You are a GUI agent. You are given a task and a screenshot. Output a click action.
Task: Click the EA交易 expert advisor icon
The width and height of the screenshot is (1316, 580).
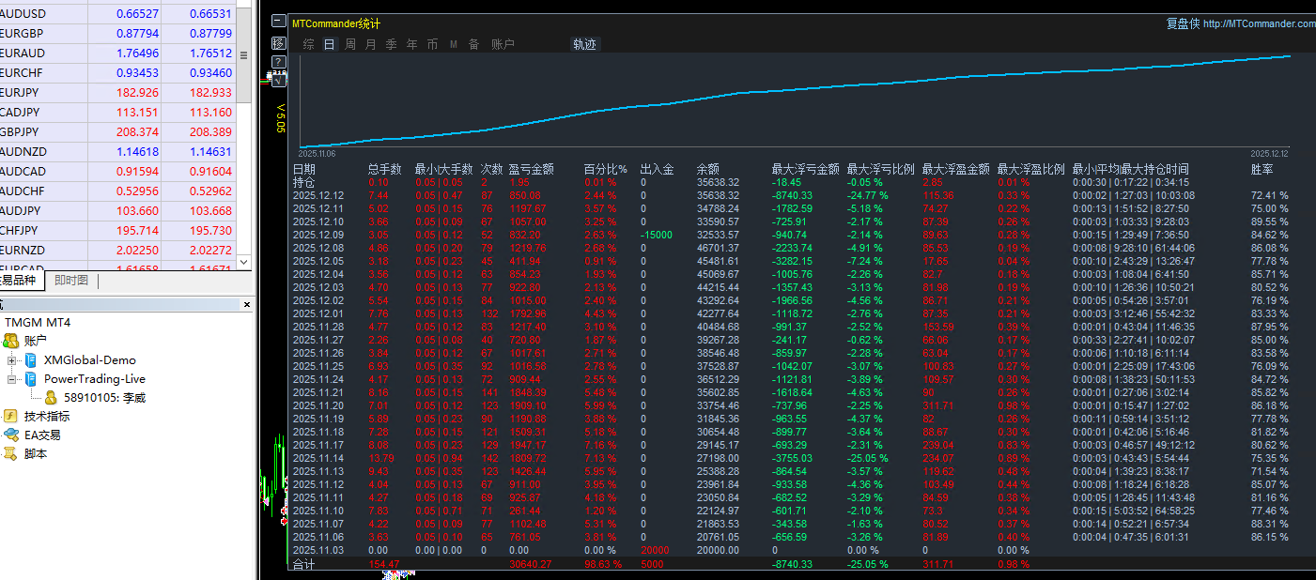(x=11, y=435)
